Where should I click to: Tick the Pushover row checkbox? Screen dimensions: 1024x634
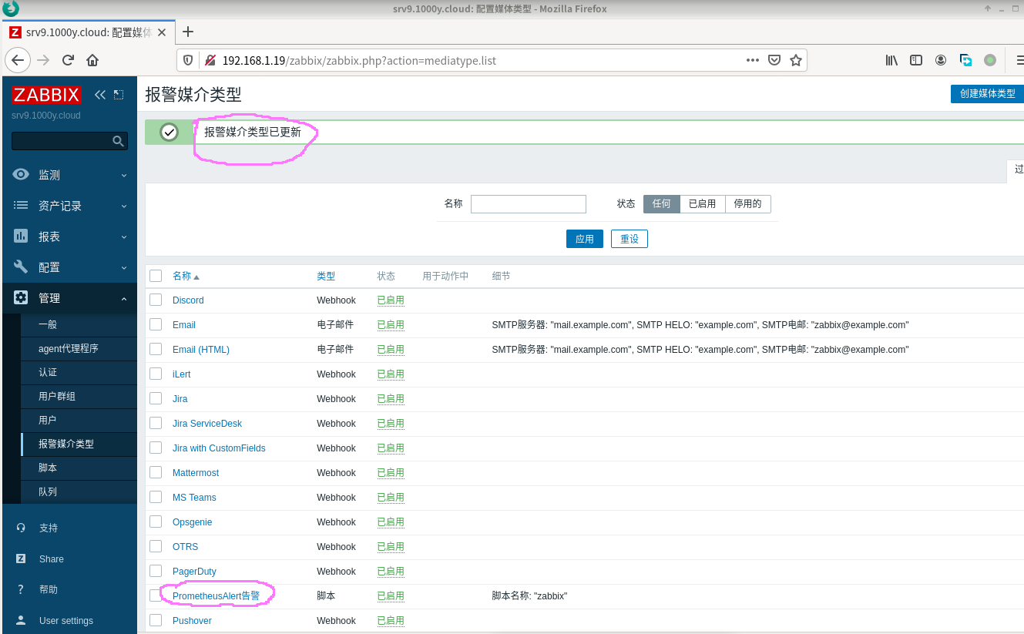156,620
